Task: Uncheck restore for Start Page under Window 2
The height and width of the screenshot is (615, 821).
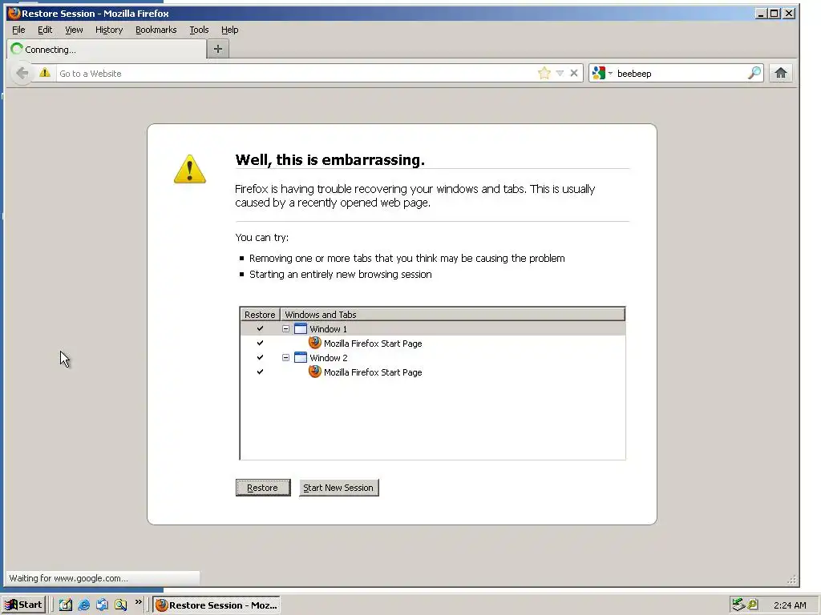Action: pos(261,372)
